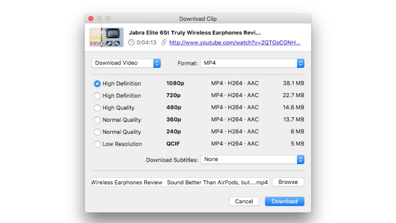Click the '480p' resolution label

coord(174,108)
